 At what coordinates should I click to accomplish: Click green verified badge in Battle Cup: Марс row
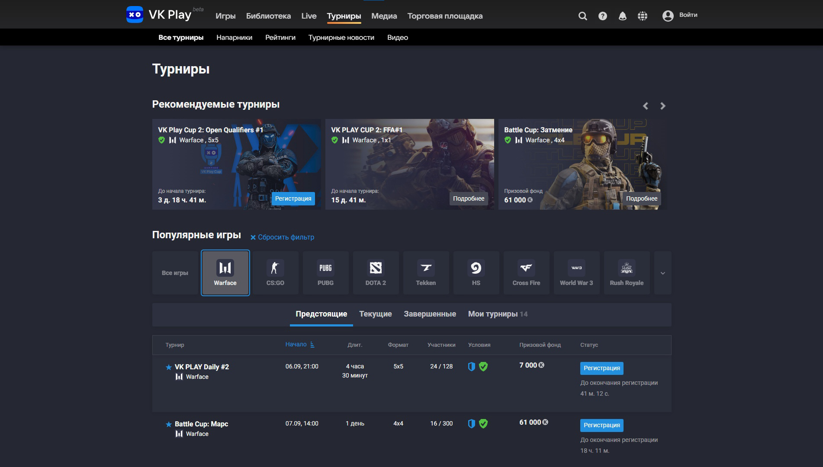pos(483,424)
